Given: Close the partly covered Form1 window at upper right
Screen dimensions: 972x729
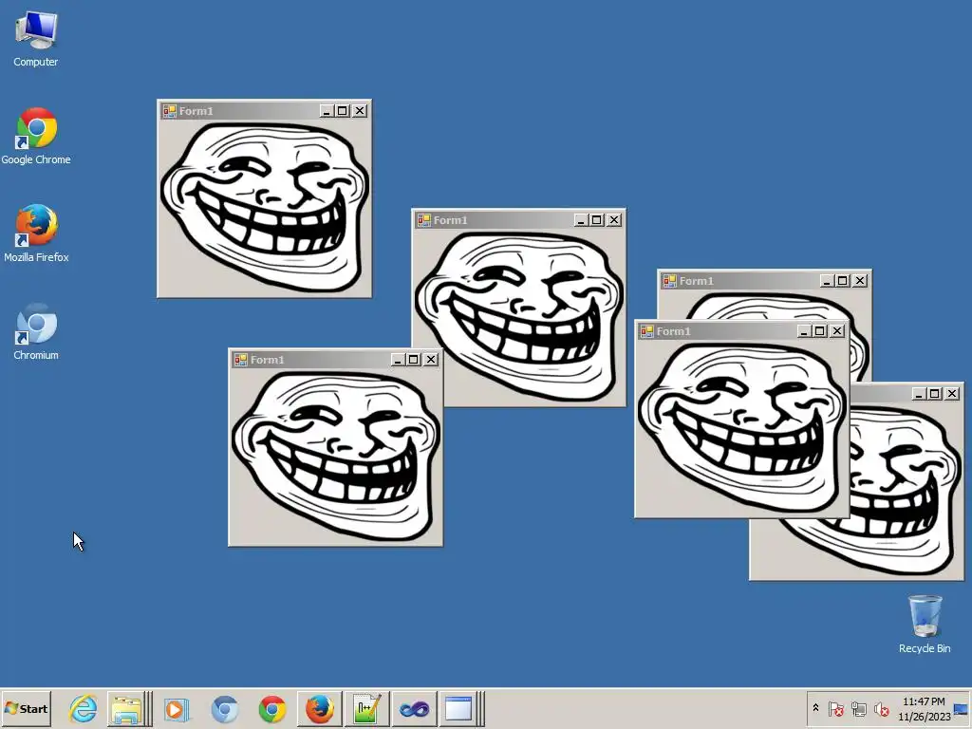Looking at the screenshot, I should pyautogui.click(x=860, y=281).
